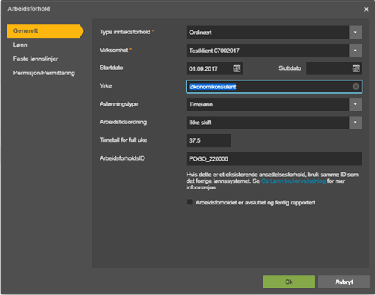The width and height of the screenshot is (375, 295).
Task: Expand the Virksomhet dropdown arrow
Action: [x=356, y=51]
